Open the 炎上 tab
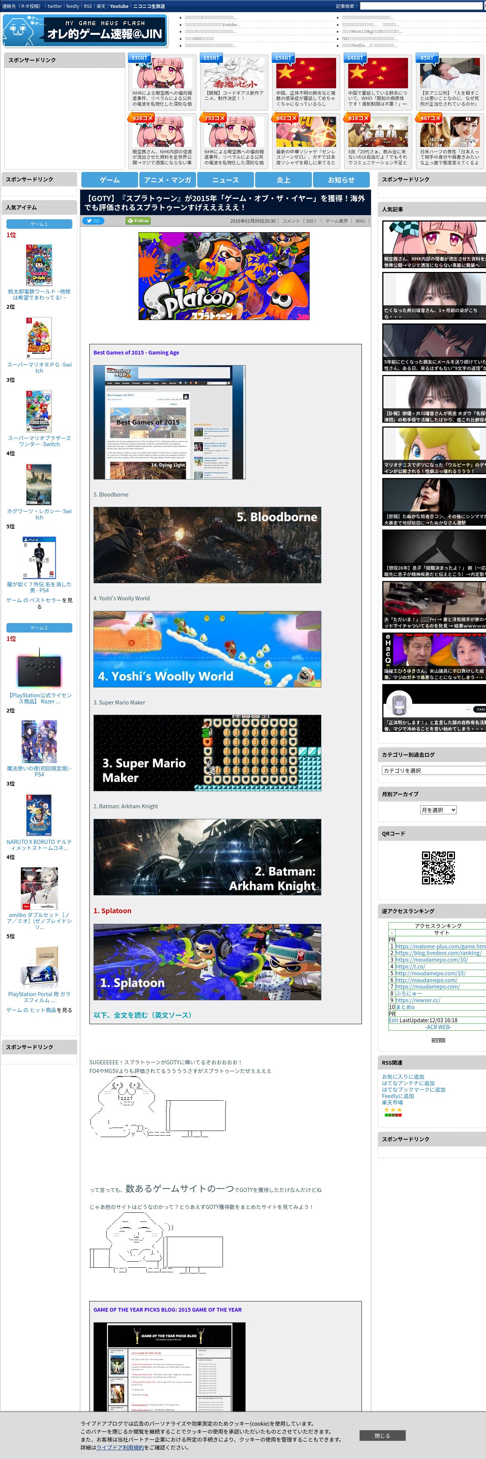The image size is (486, 1459). click(x=283, y=180)
